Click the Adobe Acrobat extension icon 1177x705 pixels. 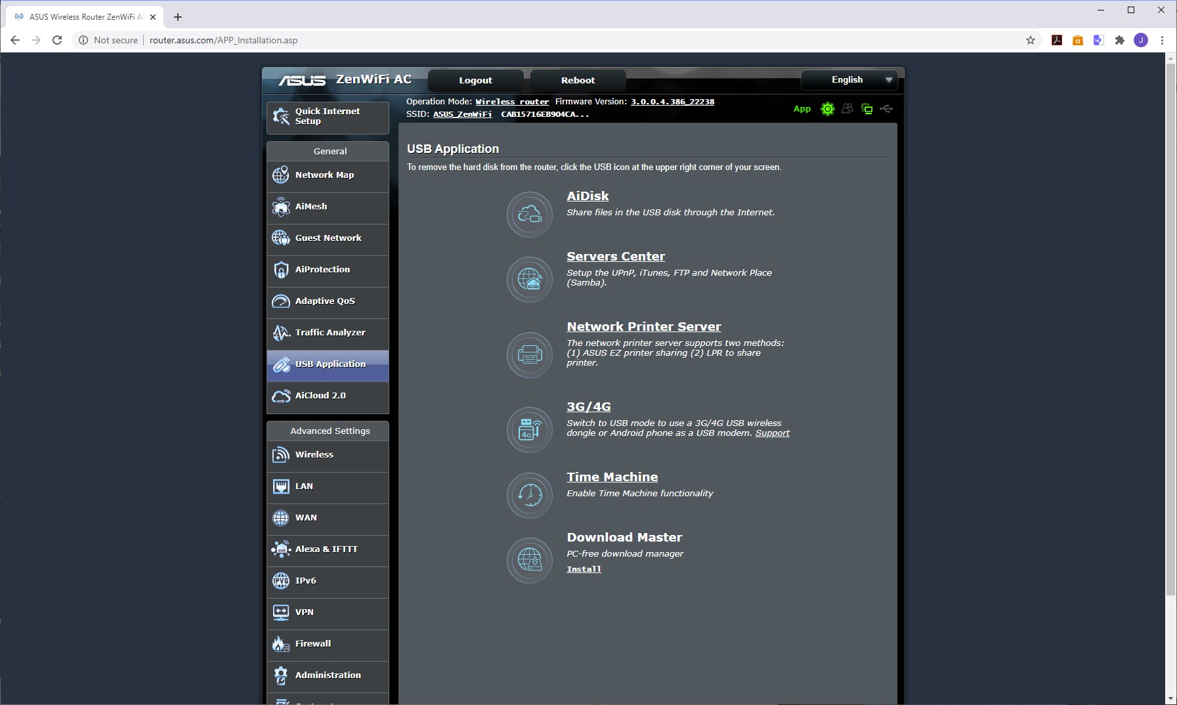coord(1057,40)
